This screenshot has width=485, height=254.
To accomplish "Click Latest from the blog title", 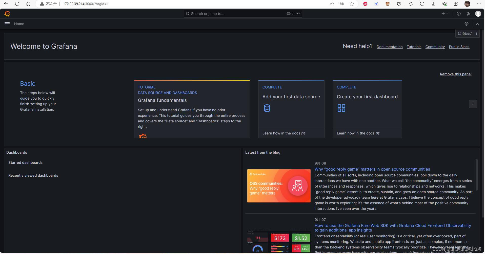I will tap(262, 152).
